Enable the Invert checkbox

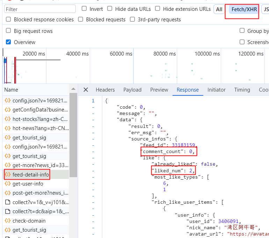tap(84, 8)
